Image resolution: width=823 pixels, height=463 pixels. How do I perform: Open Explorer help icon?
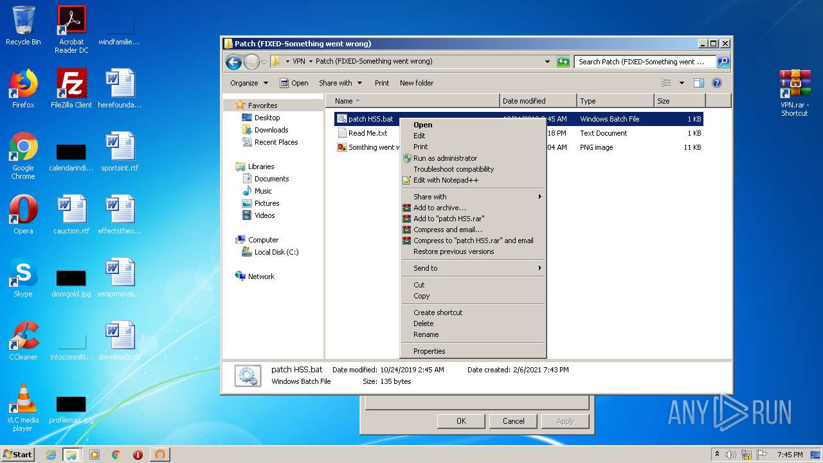(x=717, y=83)
